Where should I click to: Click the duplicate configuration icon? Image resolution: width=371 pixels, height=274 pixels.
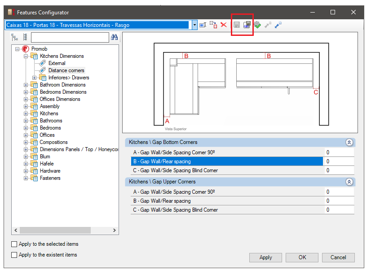pyautogui.click(x=213, y=25)
